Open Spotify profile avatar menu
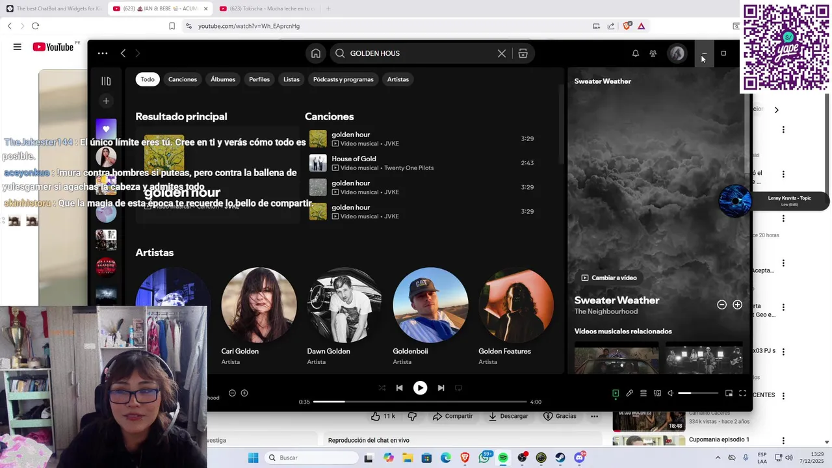Screen dimensions: 832x468 pos(677,53)
